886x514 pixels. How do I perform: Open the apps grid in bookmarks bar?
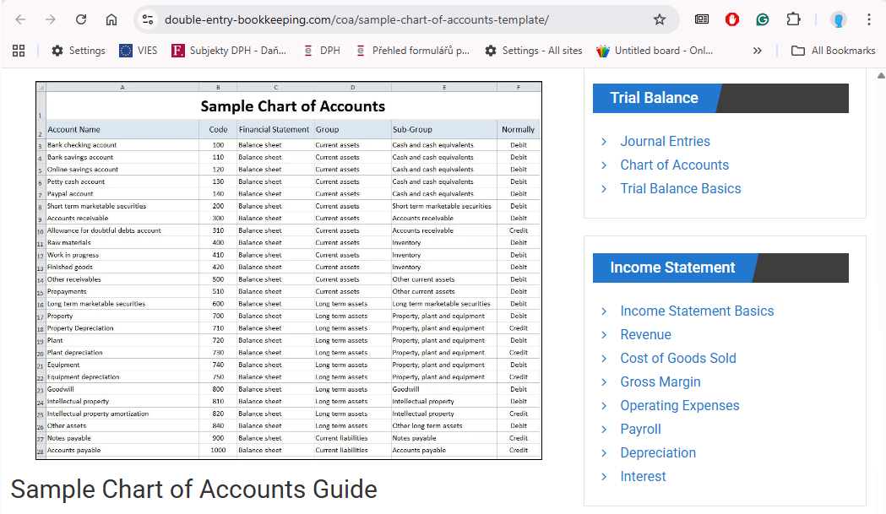(19, 51)
